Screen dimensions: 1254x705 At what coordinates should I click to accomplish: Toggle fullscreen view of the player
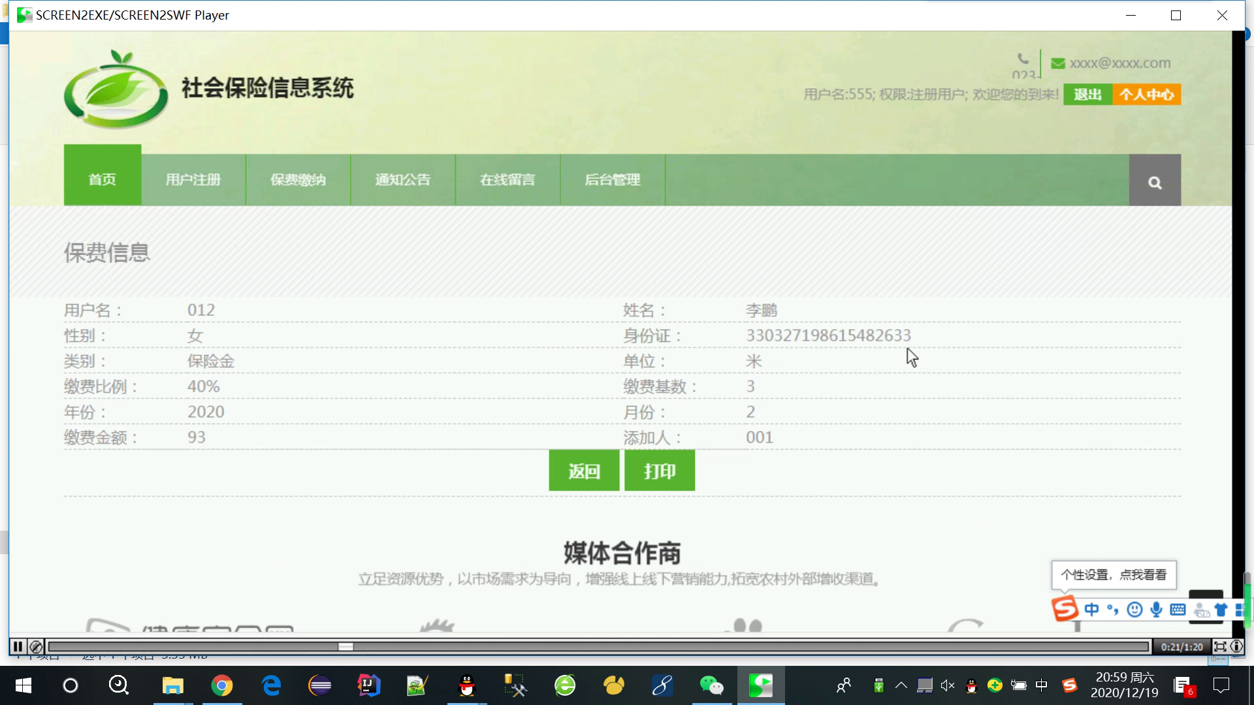(x=1220, y=646)
